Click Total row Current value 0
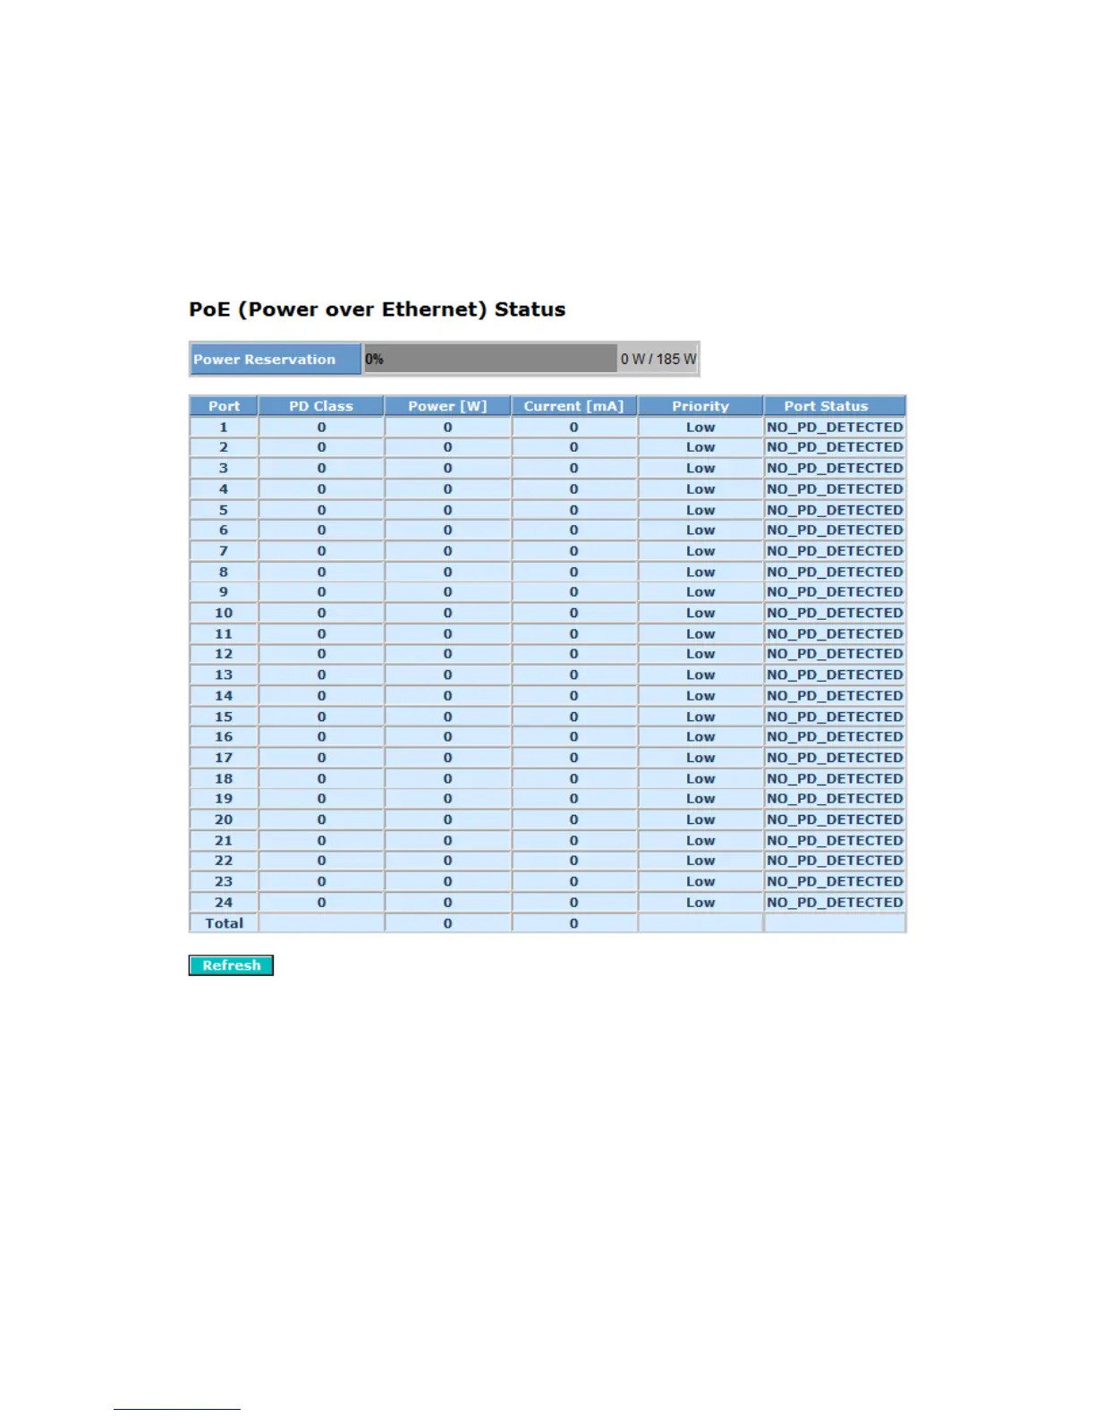Image resolution: width=1095 pixels, height=1417 pixels. [573, 923]
